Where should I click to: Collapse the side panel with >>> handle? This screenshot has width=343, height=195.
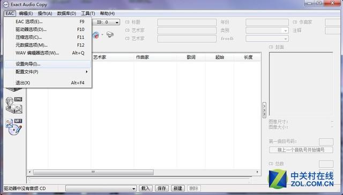[x=264, y=110]
